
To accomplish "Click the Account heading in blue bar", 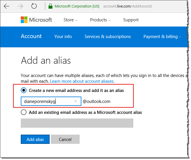I will pos(31,36).
